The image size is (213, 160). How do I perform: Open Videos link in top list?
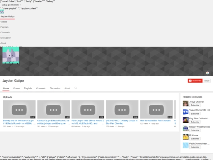tap(4, 22)
